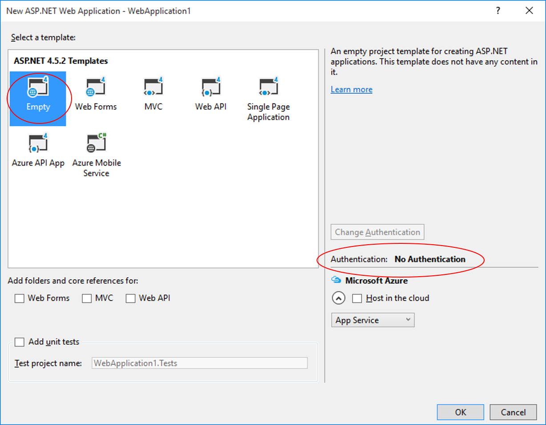
Task: Enable the MVC core references checkbox
Action: (x=87, y=298)
